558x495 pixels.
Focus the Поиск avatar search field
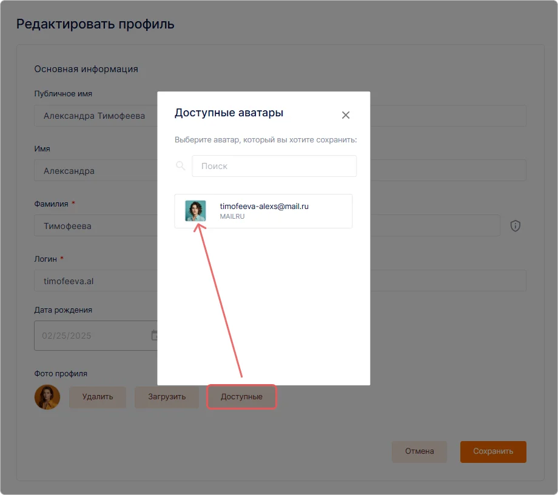coord(274,166)
